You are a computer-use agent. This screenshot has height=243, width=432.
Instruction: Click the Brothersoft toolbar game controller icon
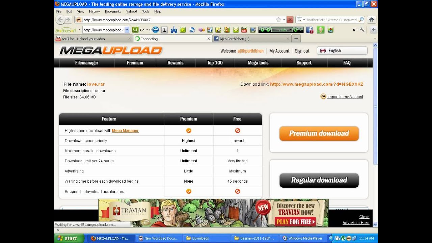pos(174,30)
